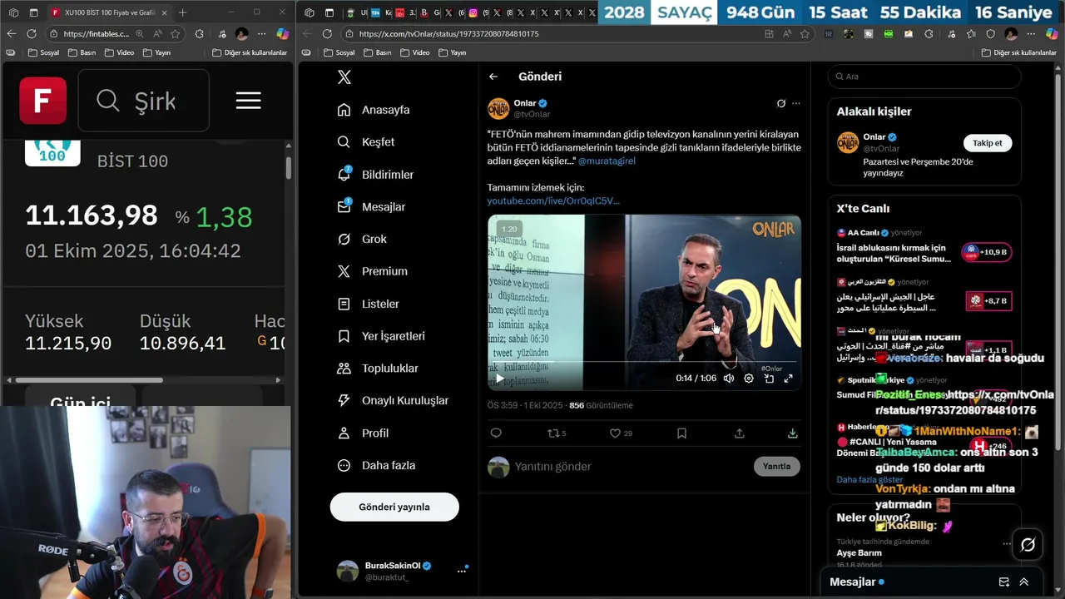
Task: Switch to XU100 BİST 100 tab
Action: 109,12
